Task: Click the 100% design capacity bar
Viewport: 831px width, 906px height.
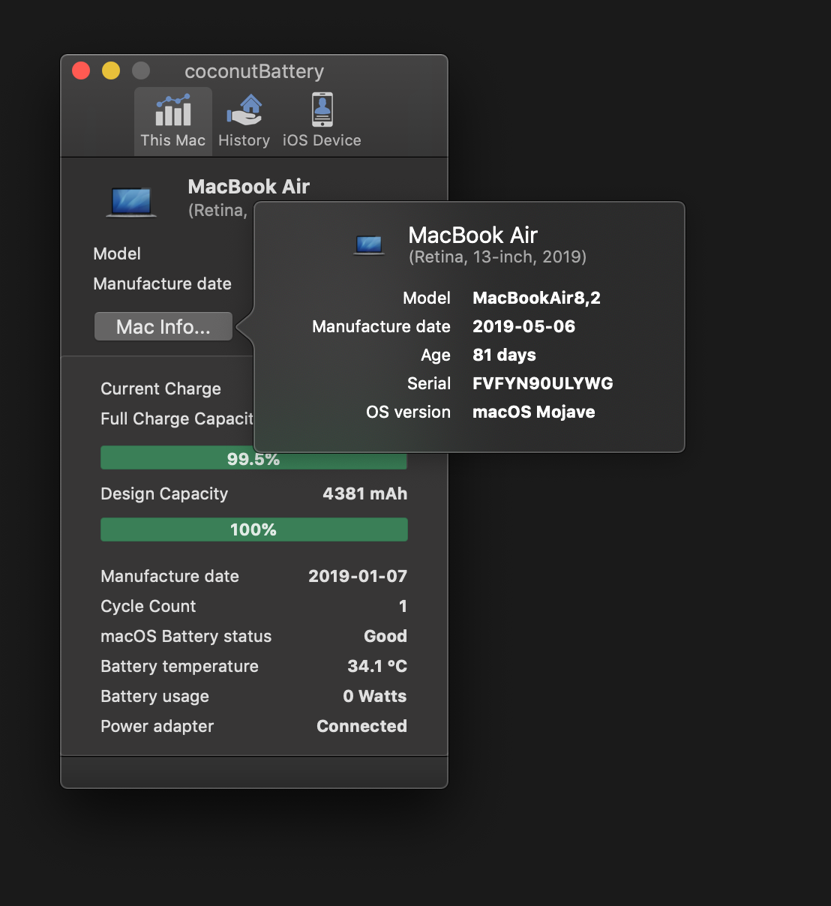Action: pos(253,529)
